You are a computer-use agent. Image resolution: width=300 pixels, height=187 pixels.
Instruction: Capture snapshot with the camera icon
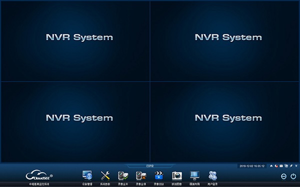pyautogui.click(x=177, y=175)
